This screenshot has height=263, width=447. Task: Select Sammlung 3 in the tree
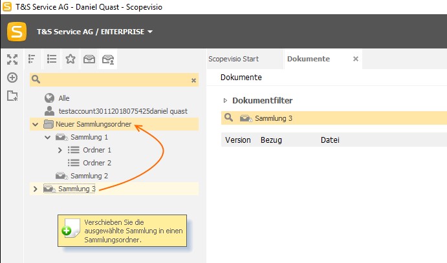77,189
